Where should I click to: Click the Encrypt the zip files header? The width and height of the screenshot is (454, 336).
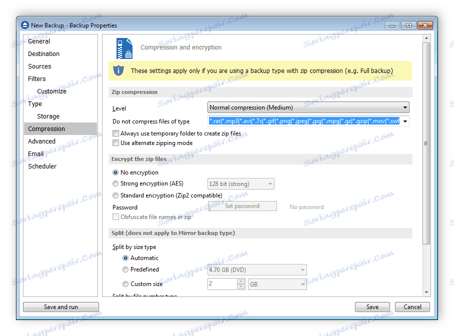coord(260,159)
